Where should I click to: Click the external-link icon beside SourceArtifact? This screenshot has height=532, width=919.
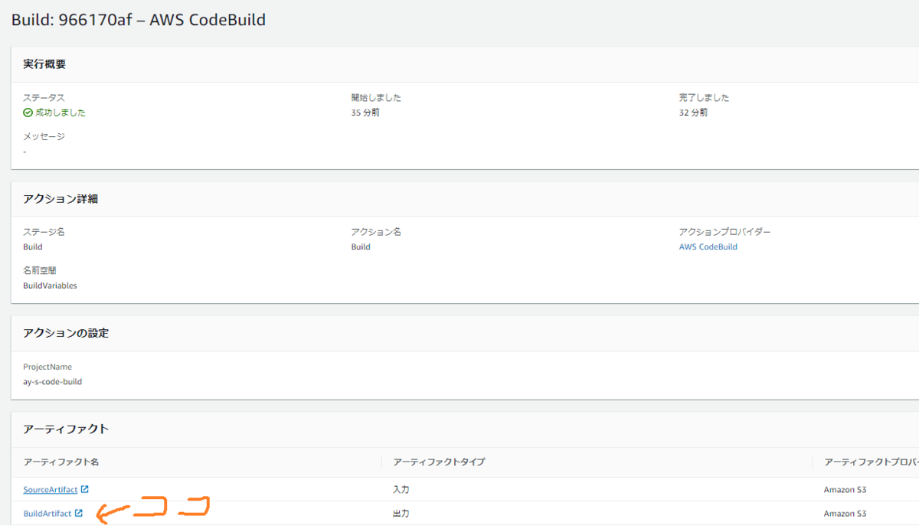click(x=85, y=489)
